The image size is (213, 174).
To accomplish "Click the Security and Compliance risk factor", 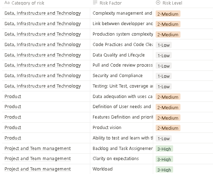I will [x=118, y=76].
